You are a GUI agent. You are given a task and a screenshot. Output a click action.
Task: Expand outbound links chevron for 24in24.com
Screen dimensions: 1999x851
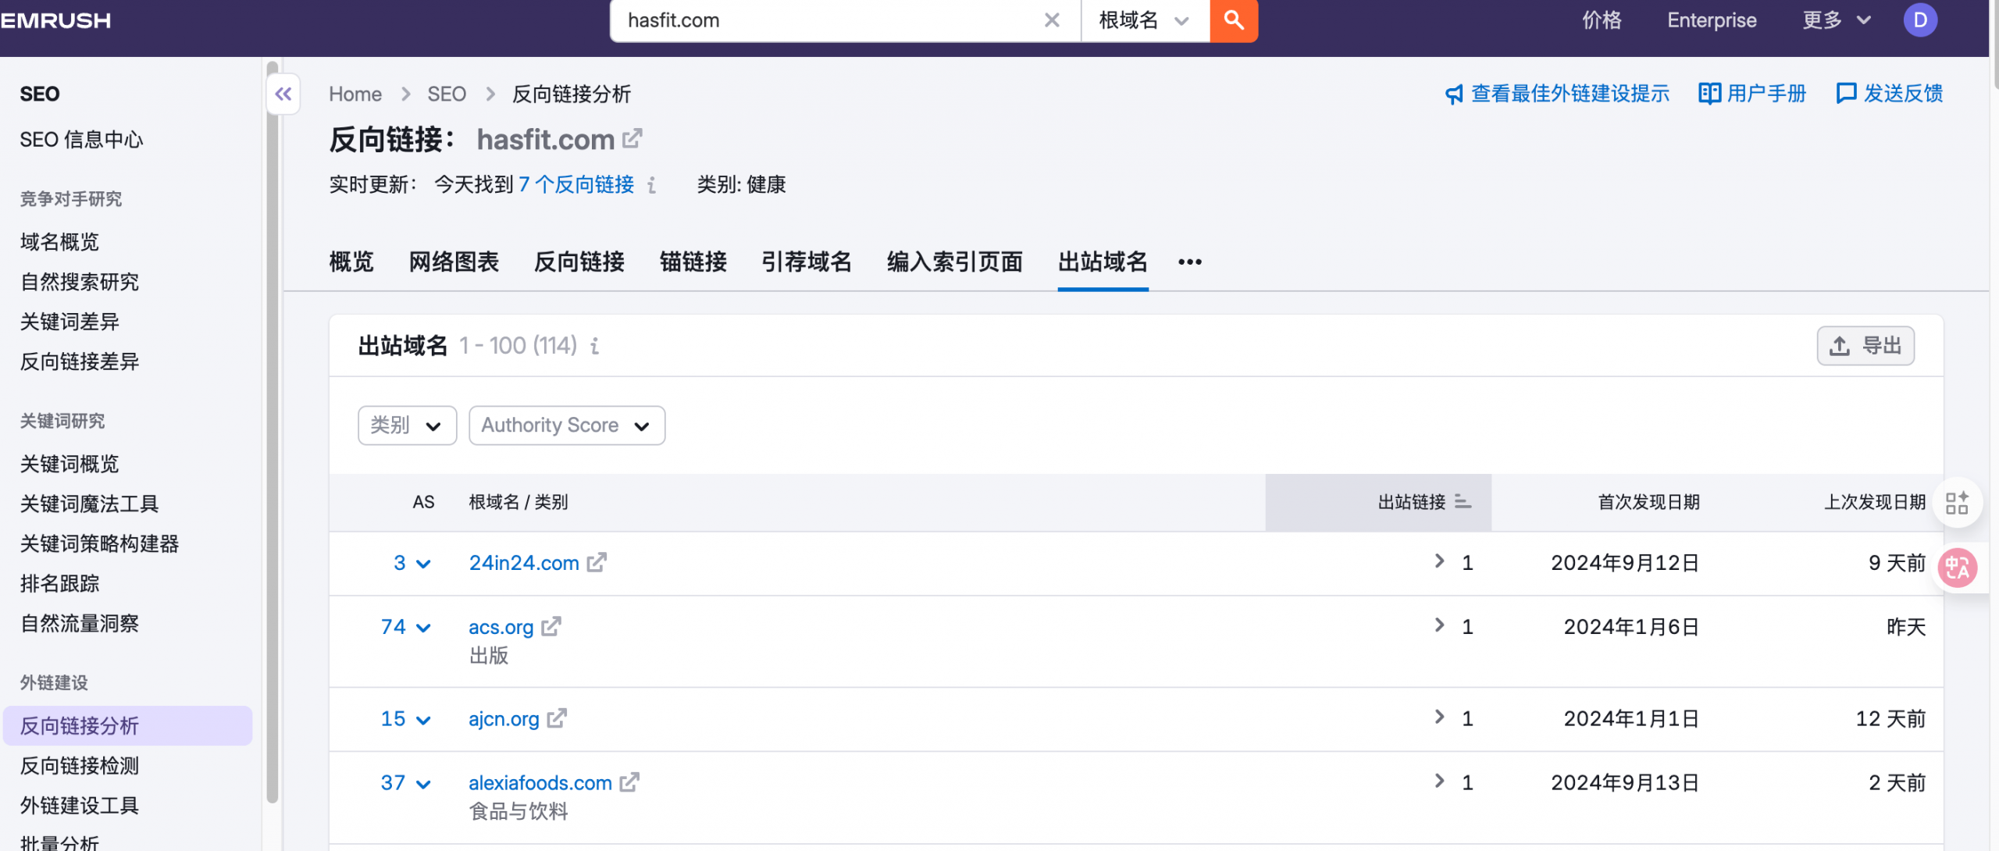point(1439,561)
